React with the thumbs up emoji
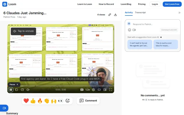This screenshot has width=184, height=115. [33, 101]
